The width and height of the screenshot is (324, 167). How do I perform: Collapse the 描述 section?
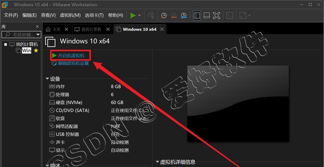pos(47,166)
